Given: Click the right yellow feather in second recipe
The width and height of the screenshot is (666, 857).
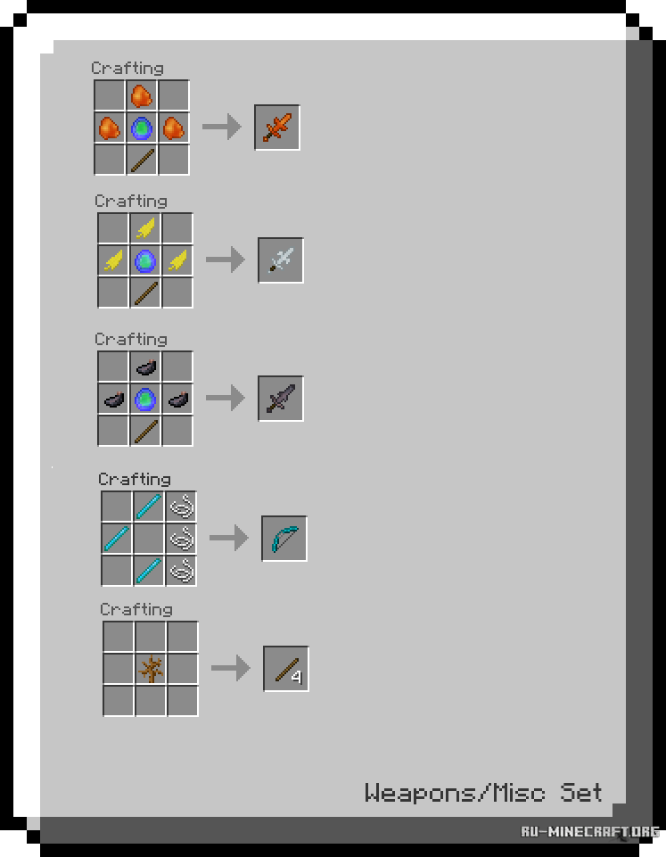Looking at the screenshot, I should pos(177,260).
